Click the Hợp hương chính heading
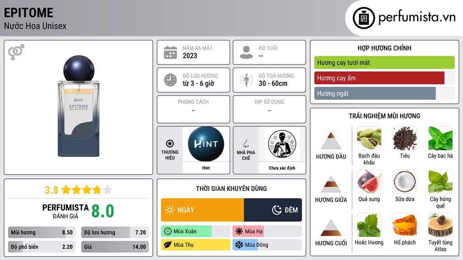The width and height of the screenshot is (463, 260). [x=384, y=48]
